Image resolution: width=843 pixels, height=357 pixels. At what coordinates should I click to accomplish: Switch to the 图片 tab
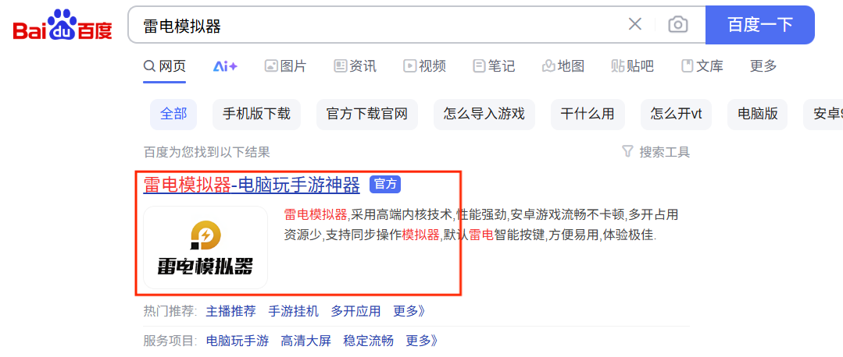[285, 66]
